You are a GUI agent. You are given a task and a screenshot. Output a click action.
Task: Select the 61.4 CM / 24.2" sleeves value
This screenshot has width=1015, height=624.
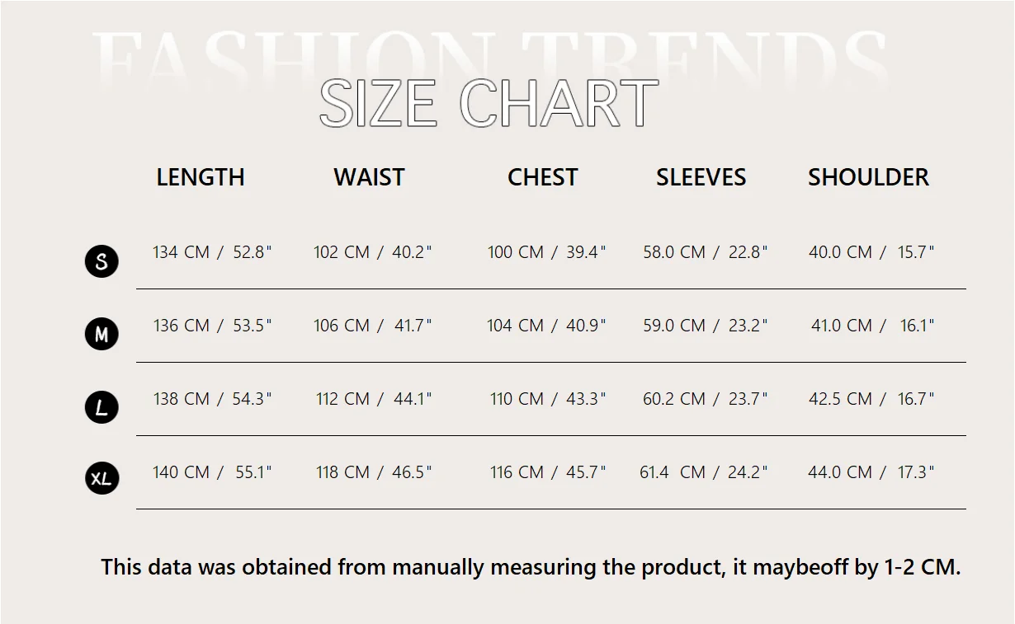pyautogui.click(x=704, y=472)
